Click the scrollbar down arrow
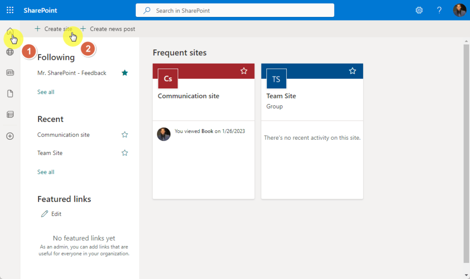The width and height of the screenshot is (470, 279). (466, 275)
